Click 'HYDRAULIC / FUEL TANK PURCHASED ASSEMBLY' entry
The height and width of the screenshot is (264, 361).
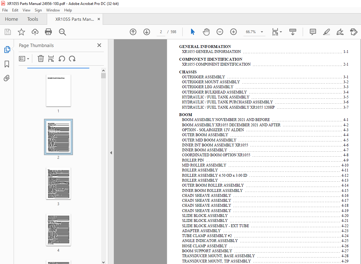227,102
